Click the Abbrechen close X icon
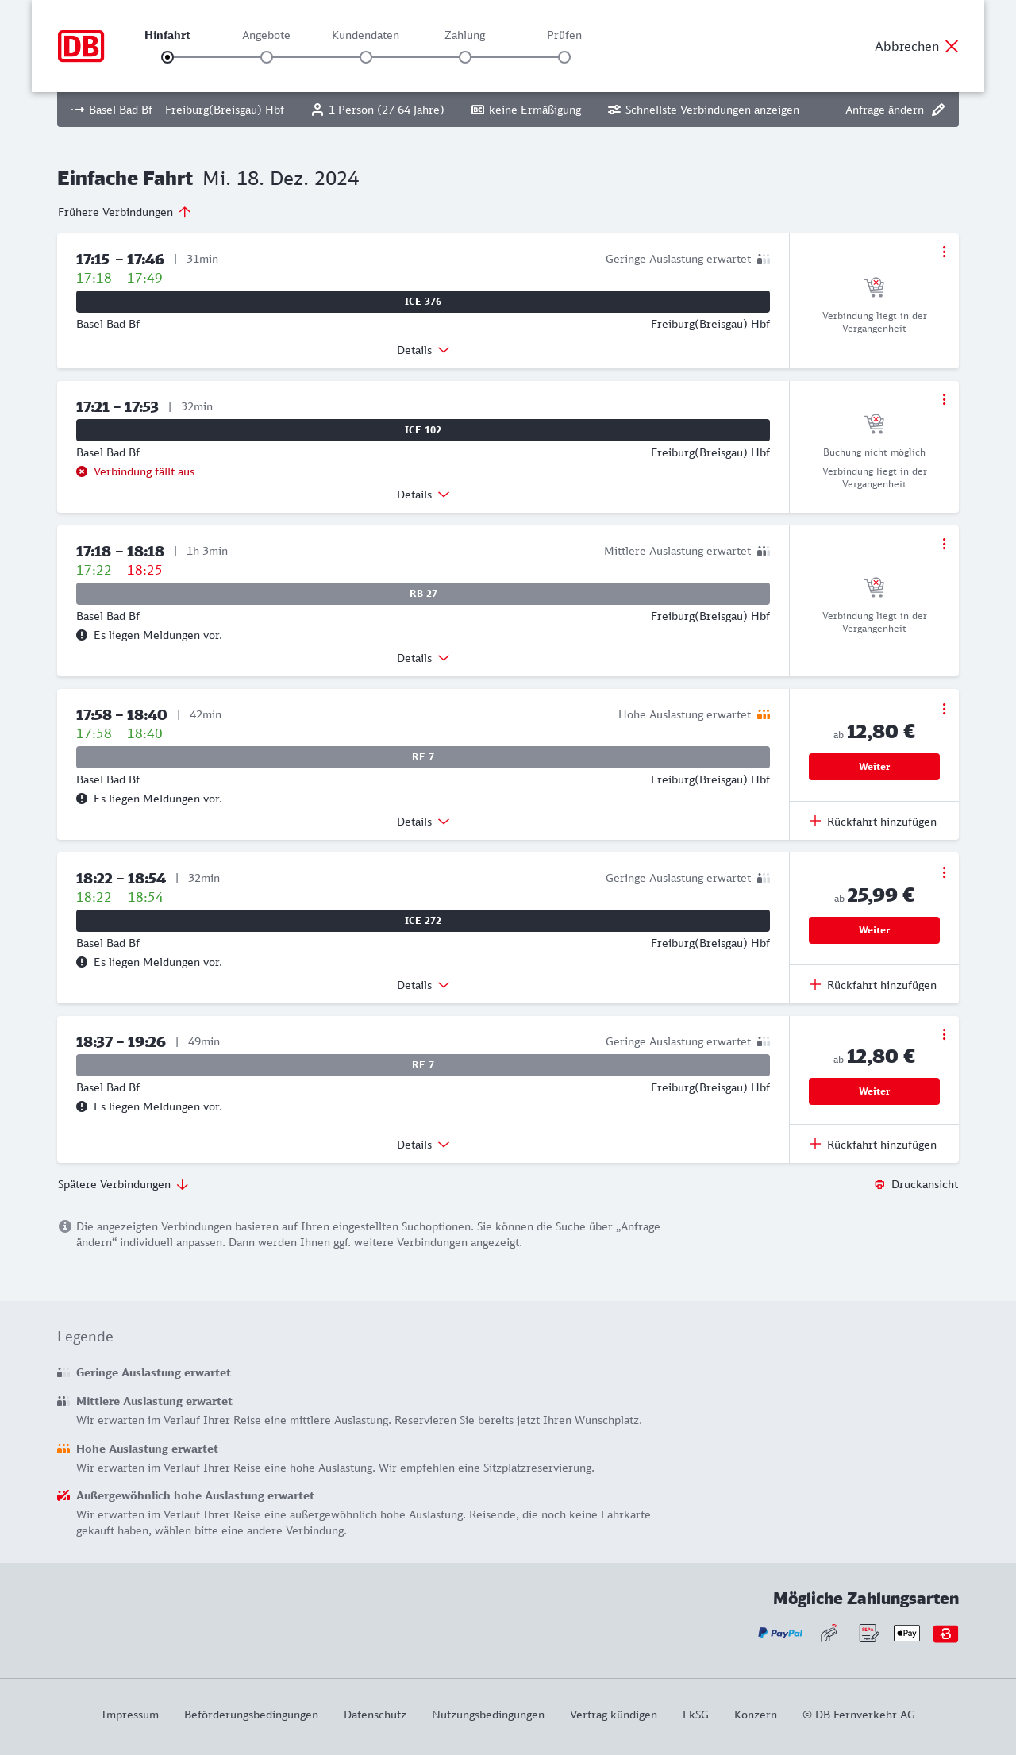The width and height of the screenshot is (1016, 1755). pyautogui.click(x=952, y=46)
